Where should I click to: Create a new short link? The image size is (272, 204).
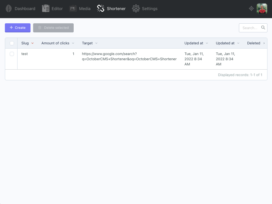pos(18,28)
